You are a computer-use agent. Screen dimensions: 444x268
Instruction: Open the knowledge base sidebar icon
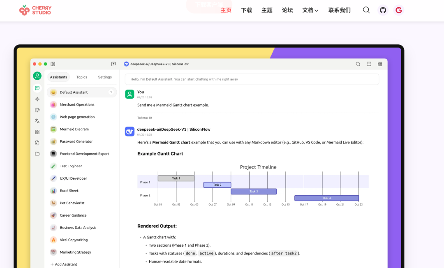pos(37,143)
